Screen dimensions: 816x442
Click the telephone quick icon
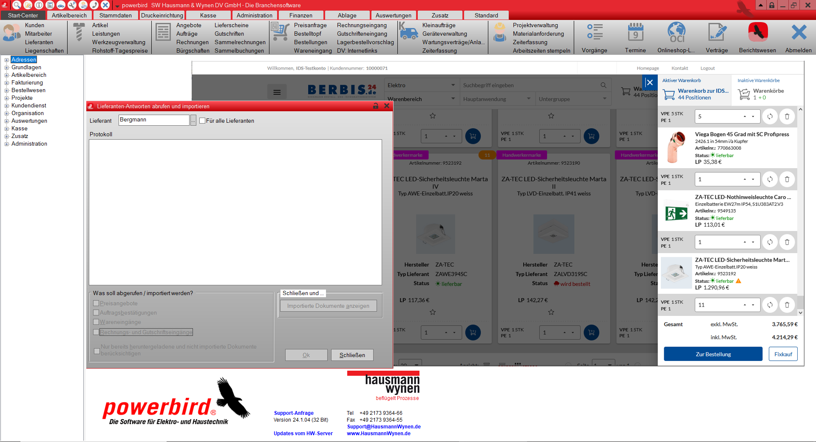click(x=94, y=5)
